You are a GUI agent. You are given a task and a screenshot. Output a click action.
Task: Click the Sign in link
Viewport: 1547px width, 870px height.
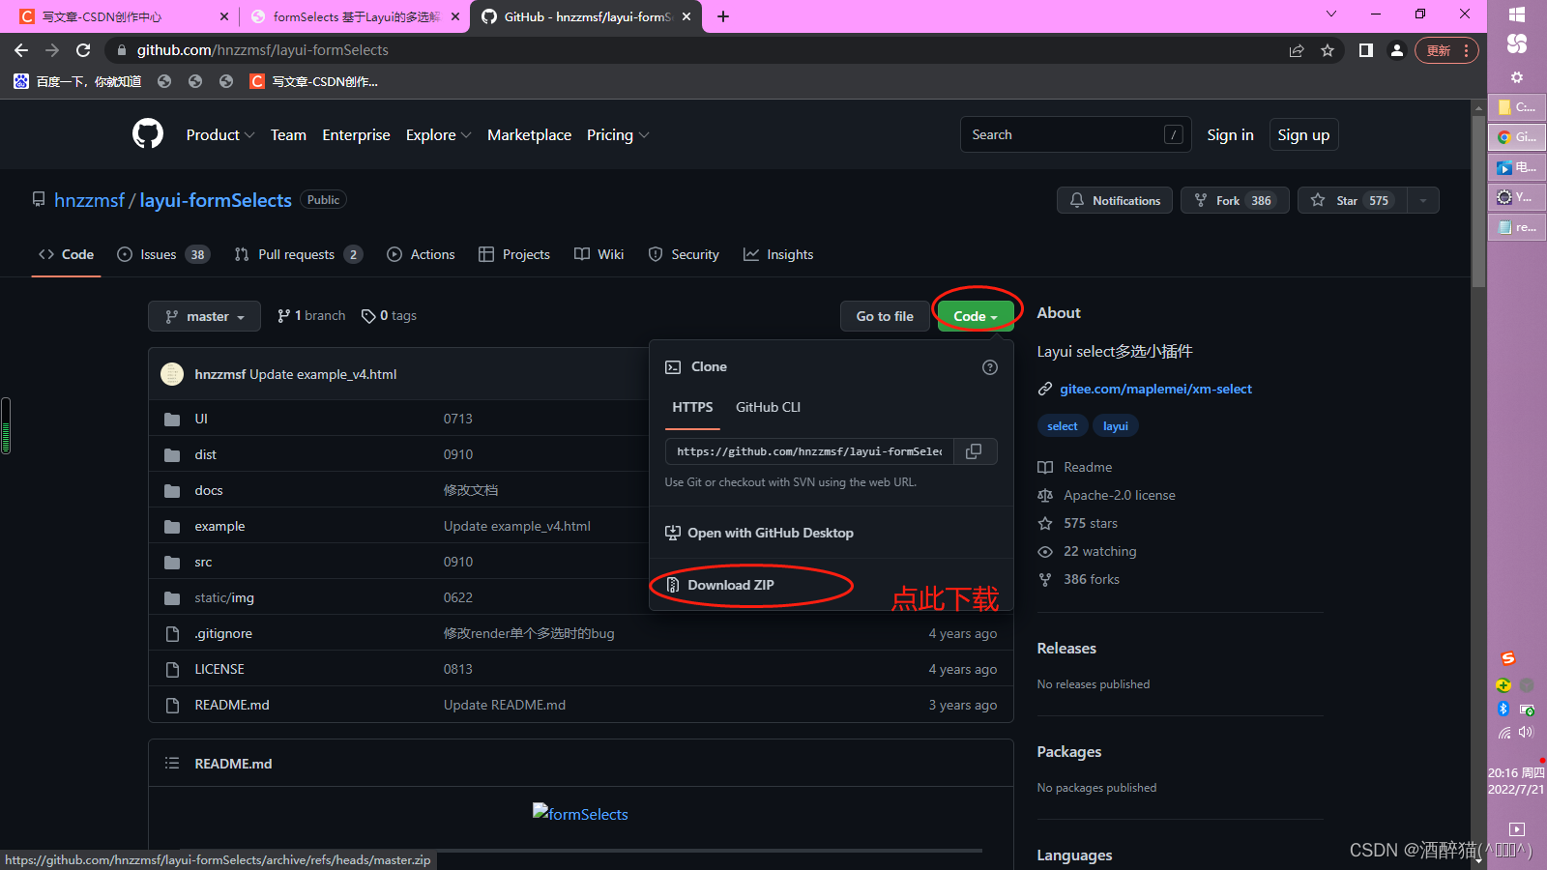coord(1230,135)
